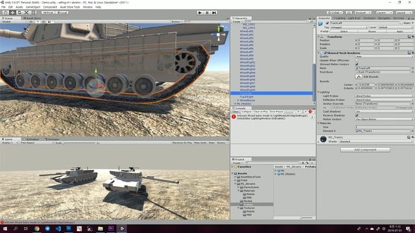Select the Move tool in toolbar

tap(12, 12)
